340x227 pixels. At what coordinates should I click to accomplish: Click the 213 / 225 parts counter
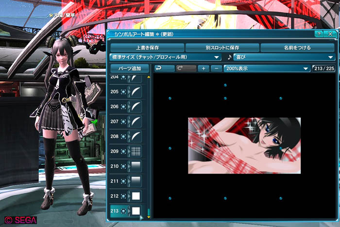tap(324, 68)
